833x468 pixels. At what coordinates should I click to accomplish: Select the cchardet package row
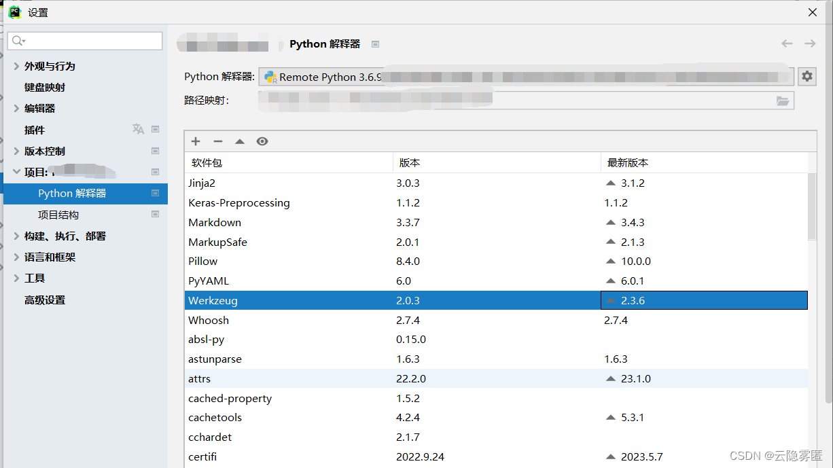[496, 437]
